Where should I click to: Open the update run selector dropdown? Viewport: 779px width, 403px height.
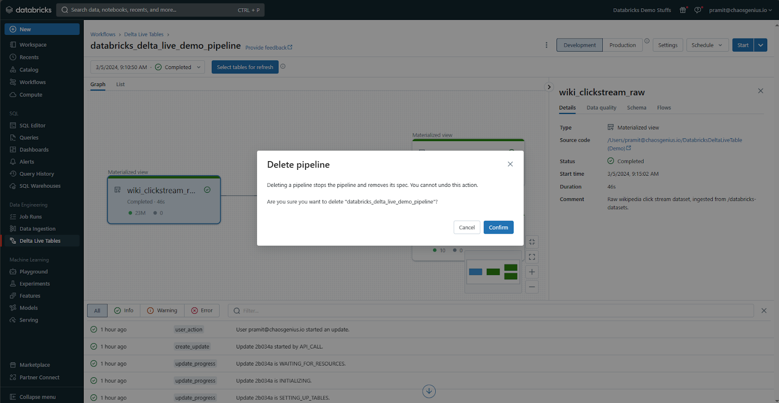click(148, 67)
